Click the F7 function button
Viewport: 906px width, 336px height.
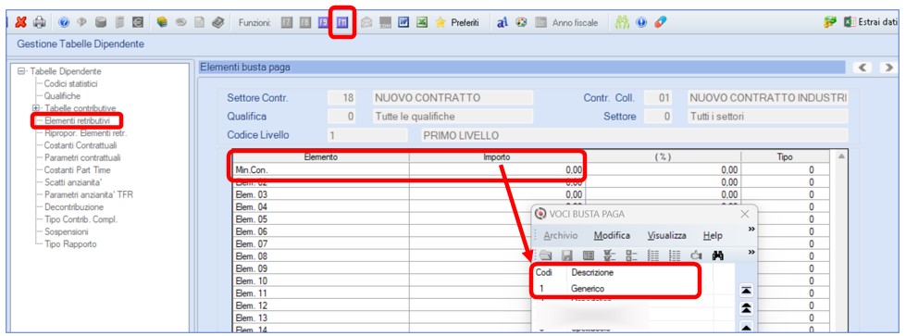point(287,22)
